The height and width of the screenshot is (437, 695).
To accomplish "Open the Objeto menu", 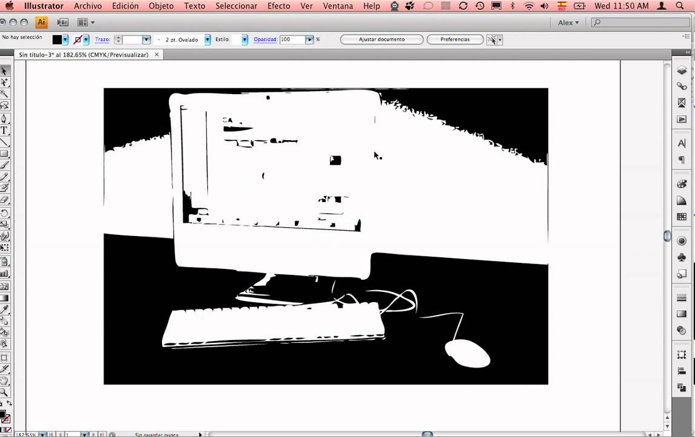I will pyautogui.click(x=161, y=6).
